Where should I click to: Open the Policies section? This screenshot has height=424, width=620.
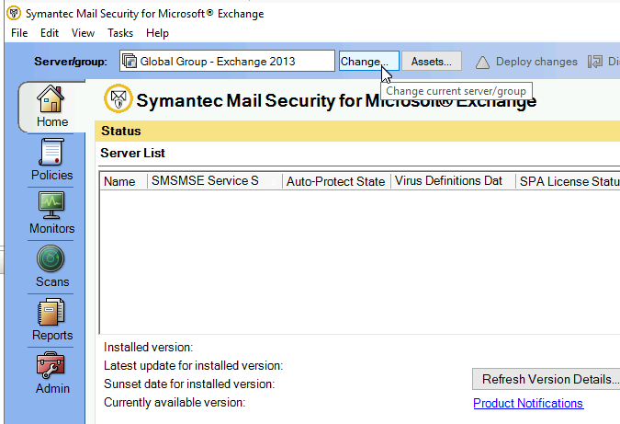click(x=51, y=159)
